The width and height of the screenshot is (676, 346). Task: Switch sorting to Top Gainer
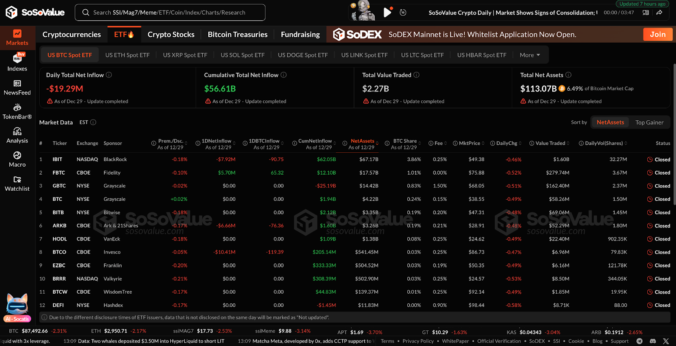[x=649, y=122]
